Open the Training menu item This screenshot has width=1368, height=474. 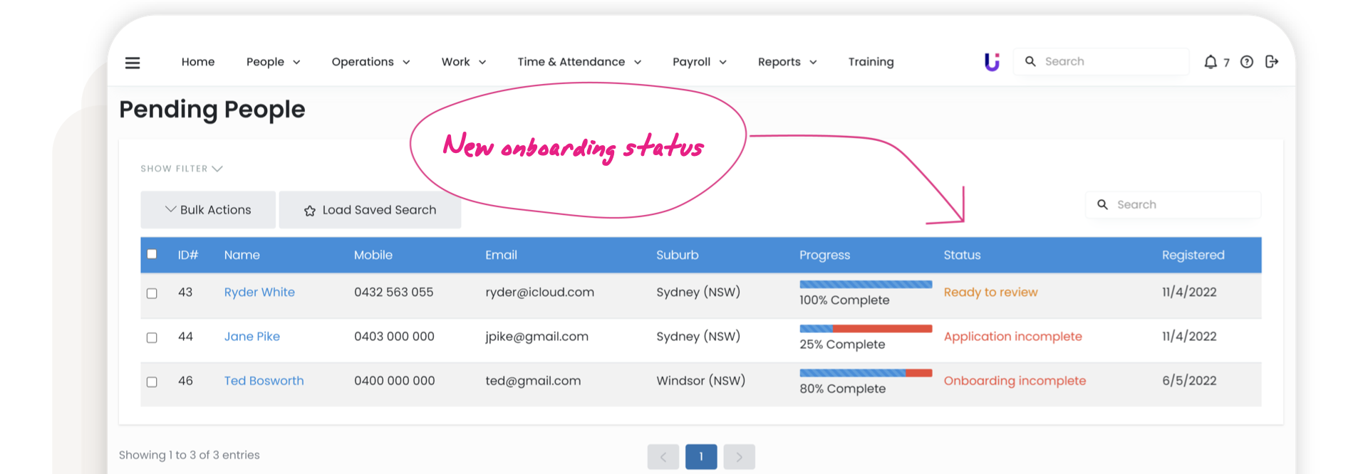coord(871,62)
